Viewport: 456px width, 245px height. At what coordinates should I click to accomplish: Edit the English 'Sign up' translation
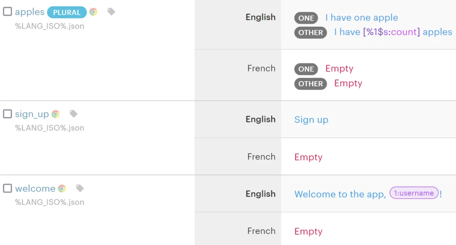[x=311, y=120]
